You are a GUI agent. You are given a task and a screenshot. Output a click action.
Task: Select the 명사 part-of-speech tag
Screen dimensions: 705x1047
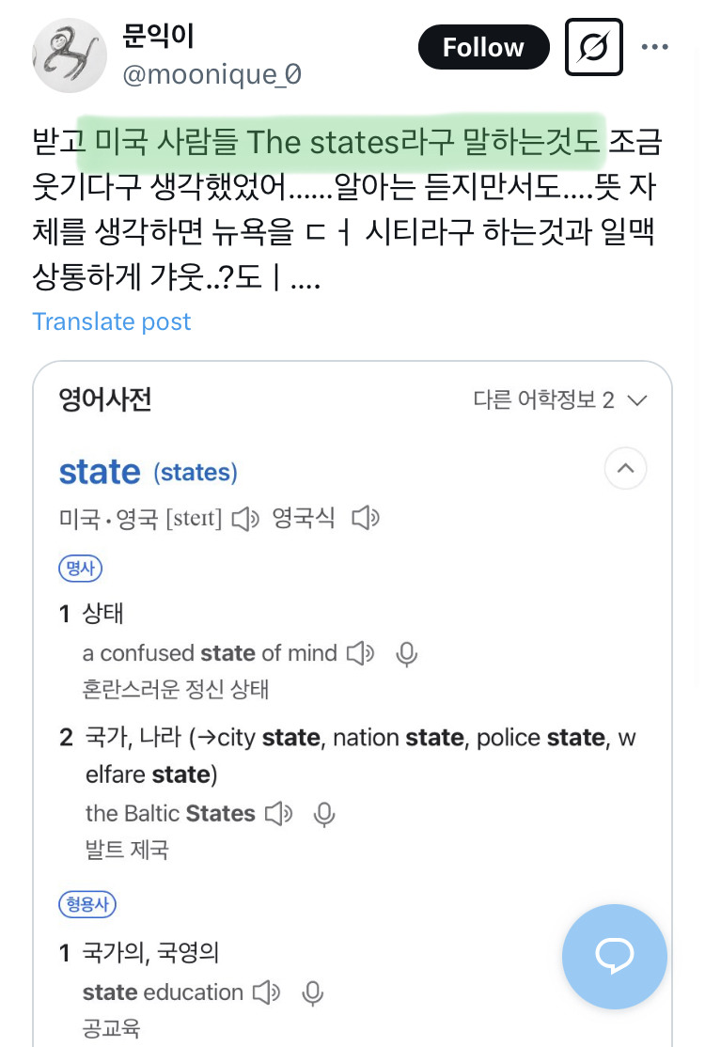tap(80, 567)
